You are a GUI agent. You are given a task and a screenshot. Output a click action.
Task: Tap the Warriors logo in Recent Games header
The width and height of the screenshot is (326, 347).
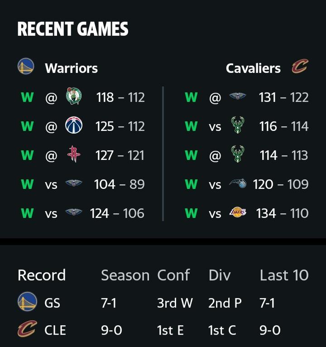tap(26, 66)
